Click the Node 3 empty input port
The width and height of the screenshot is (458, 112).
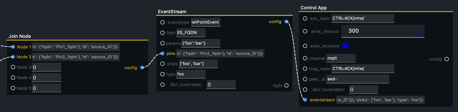point(13,67)
